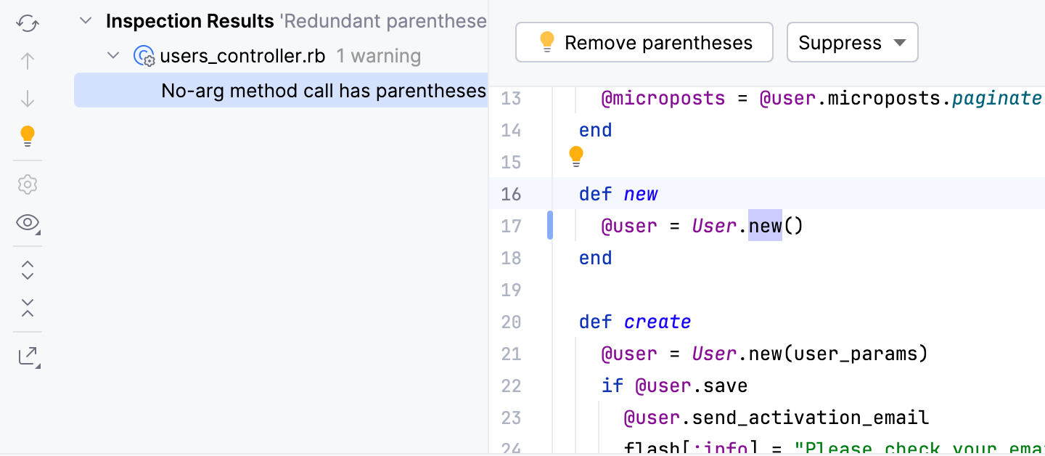1045x456 pixels.
Task: Click the Collapse All icon
Action: (28, 307)
